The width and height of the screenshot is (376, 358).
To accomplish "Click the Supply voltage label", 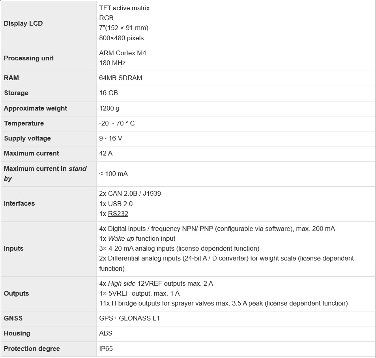I will (27, 138).
